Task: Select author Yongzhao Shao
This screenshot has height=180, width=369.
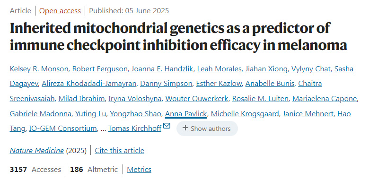Action: coord(136,114)
